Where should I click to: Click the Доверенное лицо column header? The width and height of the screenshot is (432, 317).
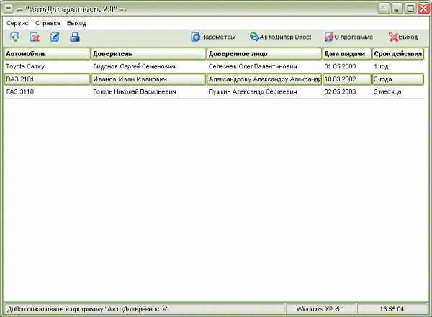pos(264,54)
